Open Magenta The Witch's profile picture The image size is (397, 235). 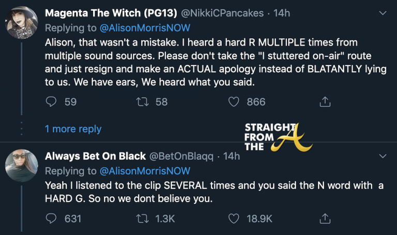20,22
